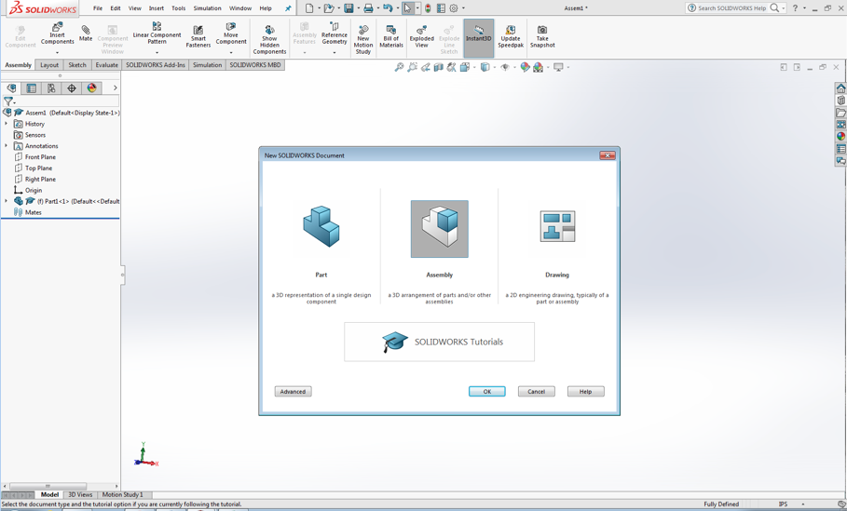Click Reference Geometry tool
Screen dimensions: 847x511
335,34
